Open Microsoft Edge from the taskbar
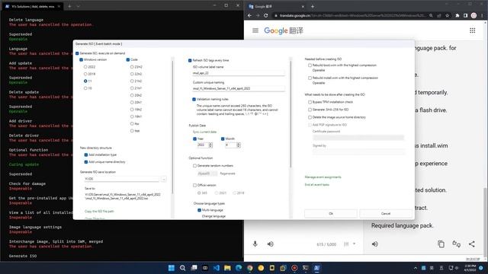Screen dimensions: 488x274 click(239, 268)
